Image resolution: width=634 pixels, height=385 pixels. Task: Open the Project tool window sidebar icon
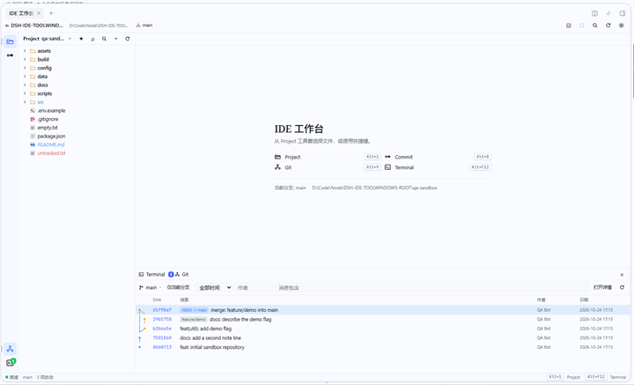[10, 41]
